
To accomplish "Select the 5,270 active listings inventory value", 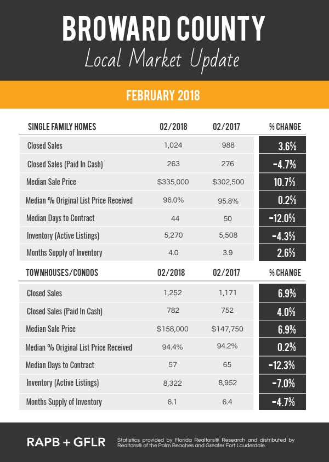I will point(173,235).
